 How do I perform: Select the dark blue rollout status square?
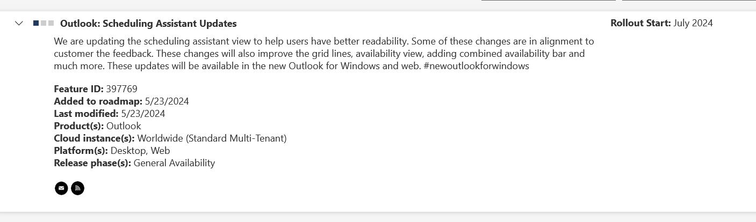[36, 23]
